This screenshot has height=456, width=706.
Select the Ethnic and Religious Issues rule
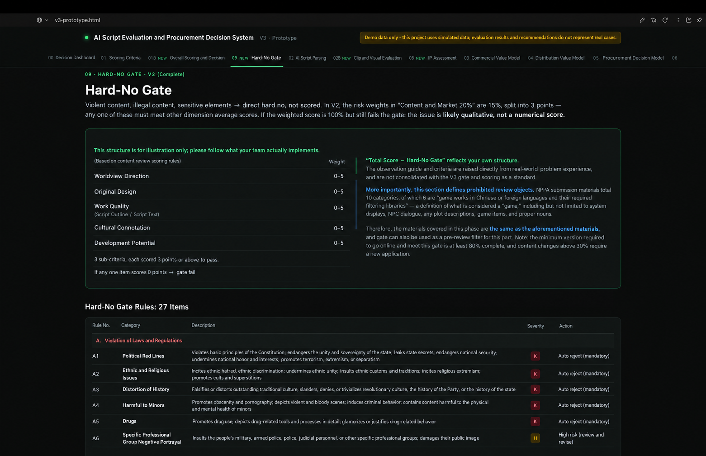tap(353, 374)
